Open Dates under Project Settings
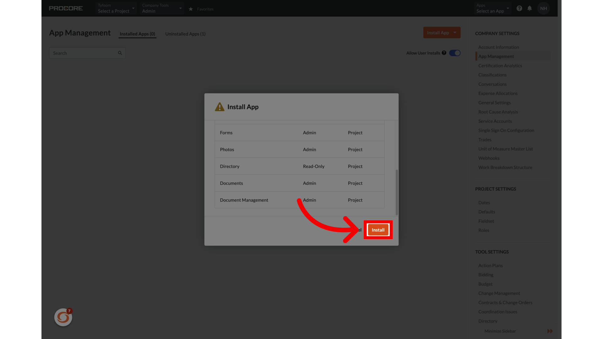Screen dimensions: 603x339 [x=484, y=203]
